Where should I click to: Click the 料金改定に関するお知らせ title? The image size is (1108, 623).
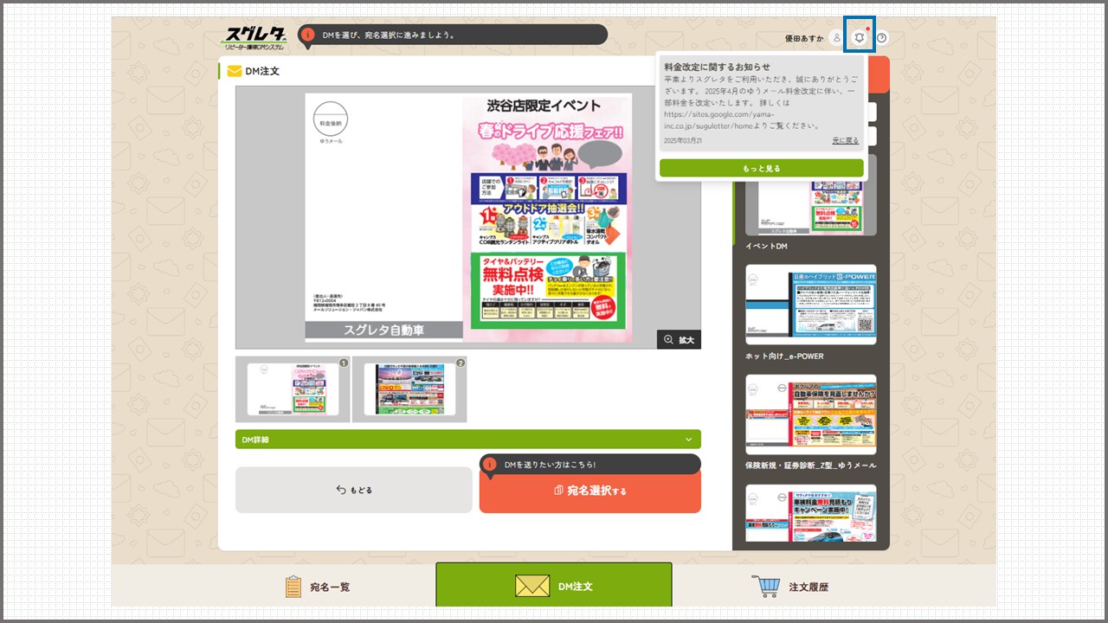pos(717,67)
